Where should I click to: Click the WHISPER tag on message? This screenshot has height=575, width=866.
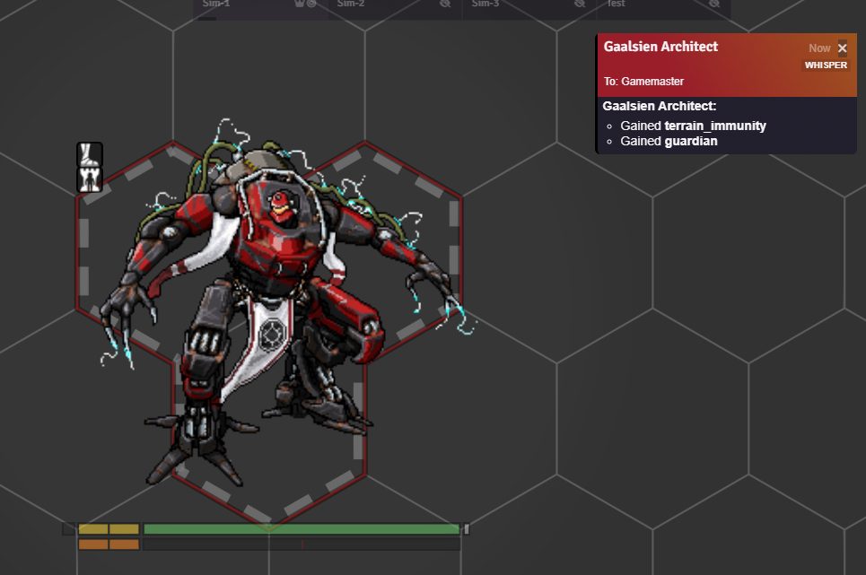point(826,65)
